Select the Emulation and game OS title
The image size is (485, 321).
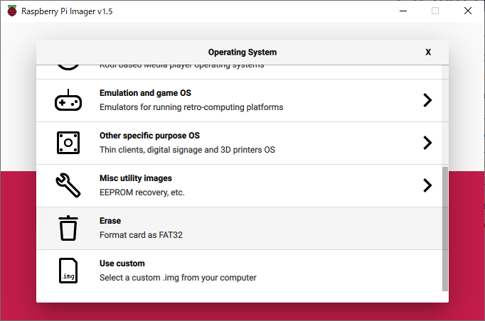(145, 93)
